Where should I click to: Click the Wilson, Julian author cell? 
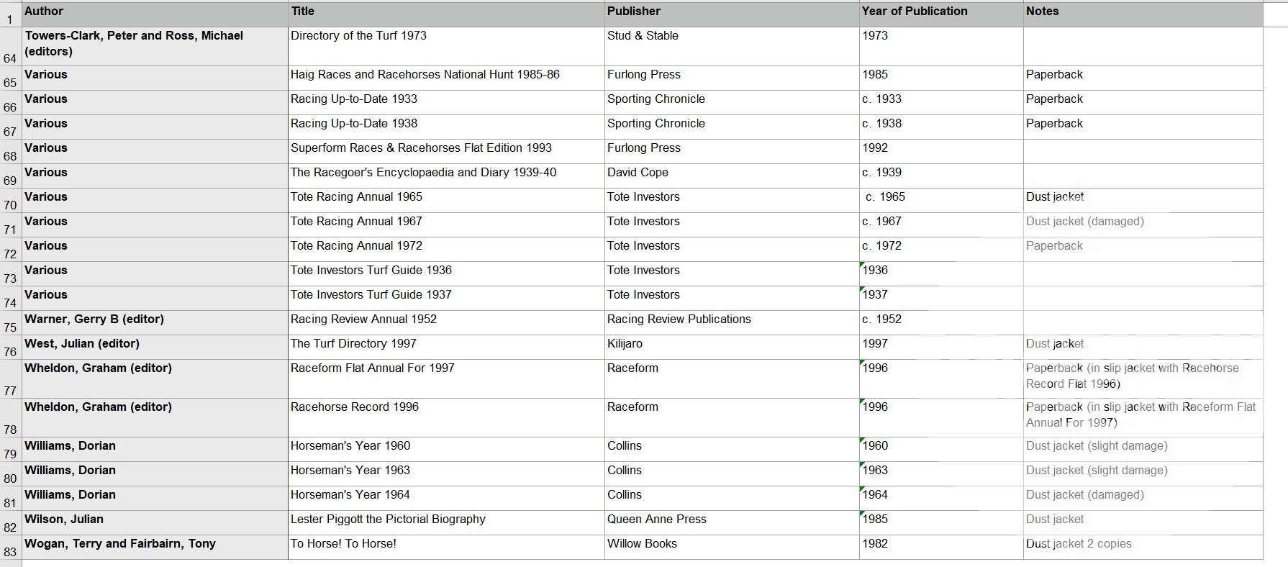pos(155,523)
